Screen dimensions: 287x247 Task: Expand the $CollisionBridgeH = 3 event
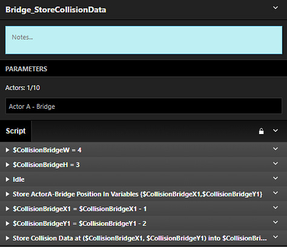tap(7, 165)
